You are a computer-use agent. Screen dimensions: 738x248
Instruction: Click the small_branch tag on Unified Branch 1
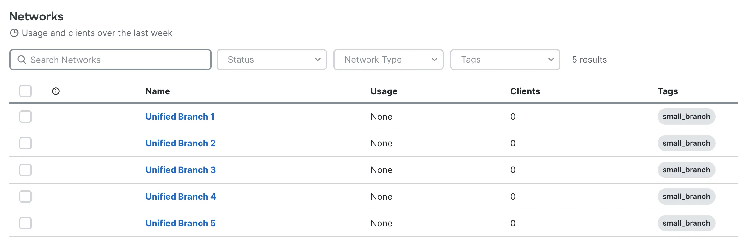(686, 117)
